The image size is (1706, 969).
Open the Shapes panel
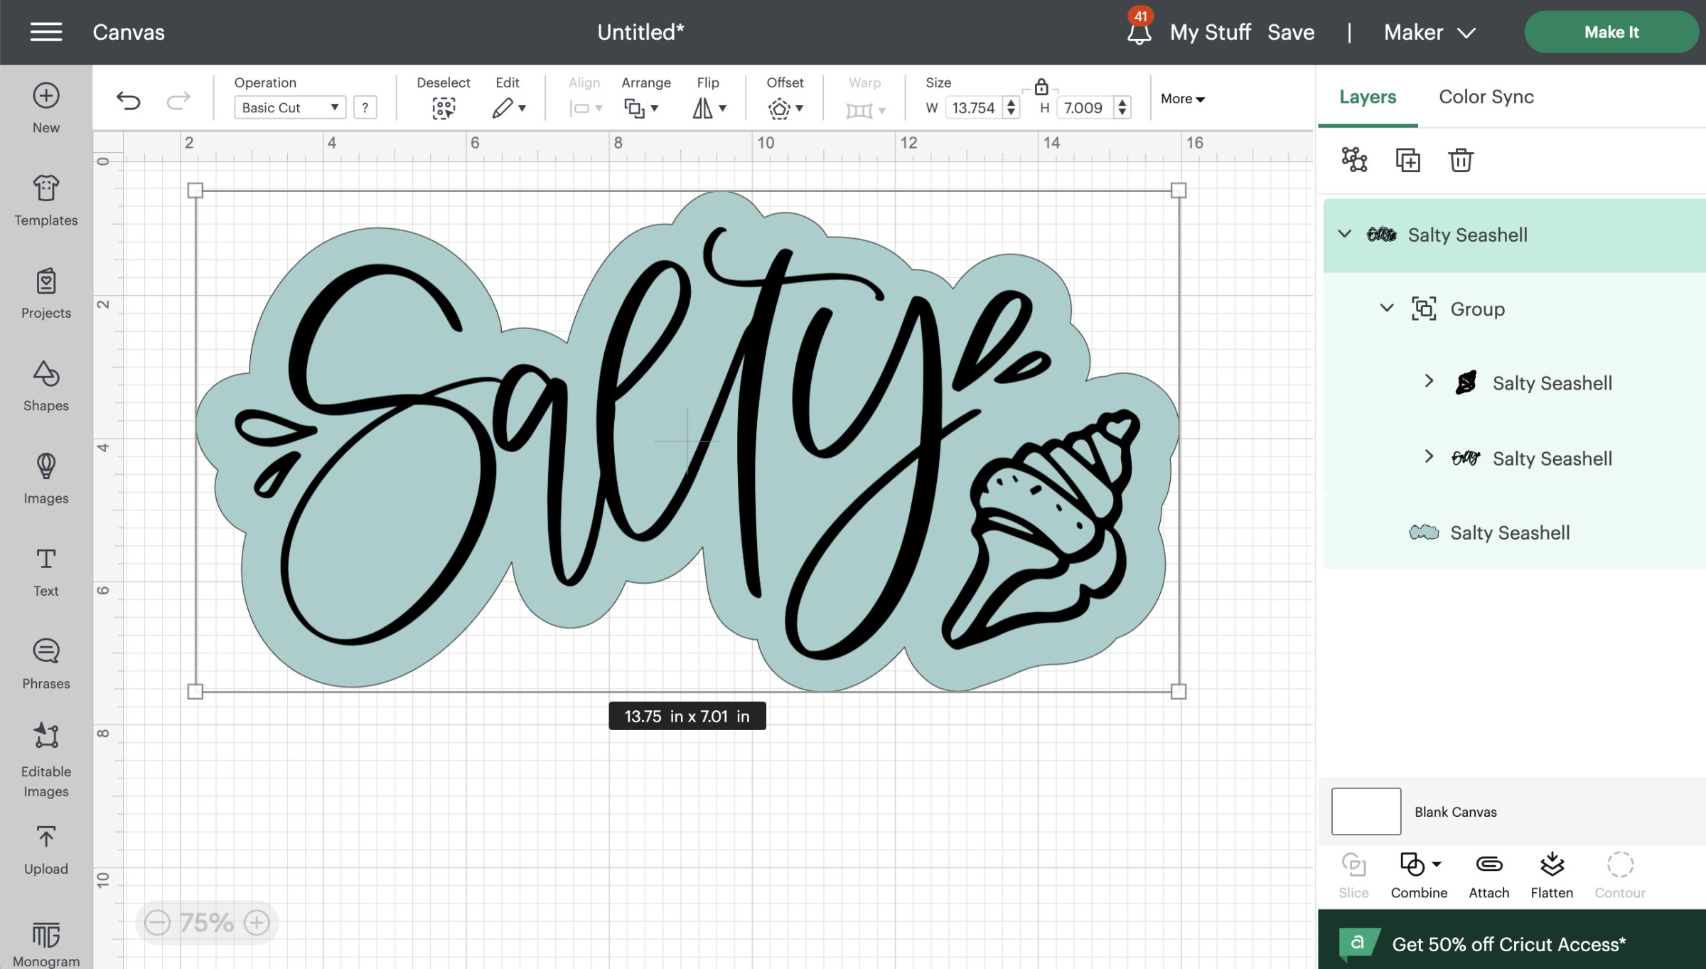pyautogui.click(x=45, y=387)
